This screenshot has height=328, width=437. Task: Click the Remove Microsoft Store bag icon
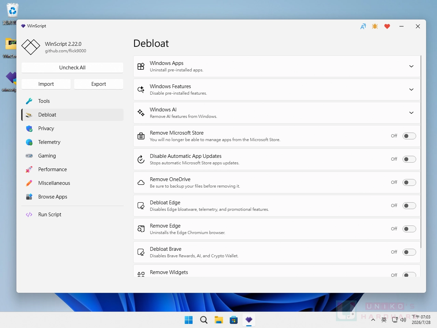tap(141, 136)
